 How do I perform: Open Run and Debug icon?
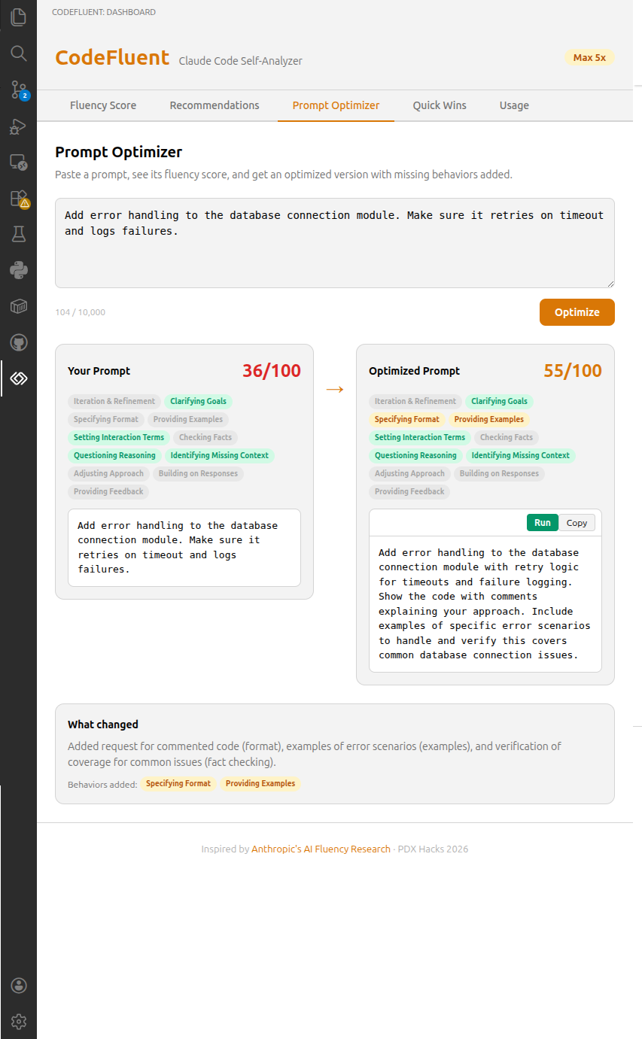point(18,126)
